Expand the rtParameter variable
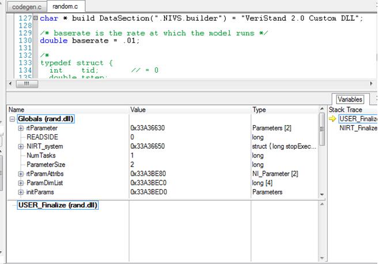Screen dimensions: 379x264 (21, 128)
